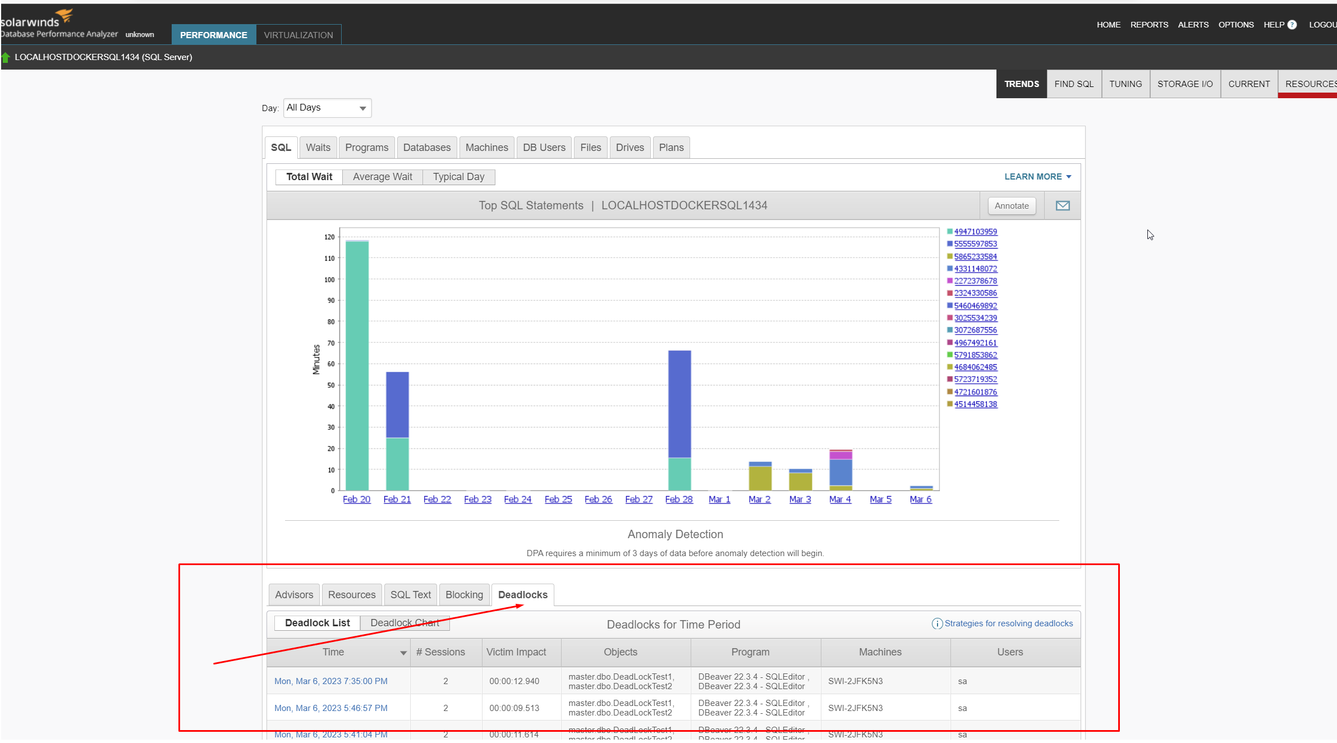1337x743 pixels.
Task: Switch to Deadlock Chart view
Action: click(405, 623)
